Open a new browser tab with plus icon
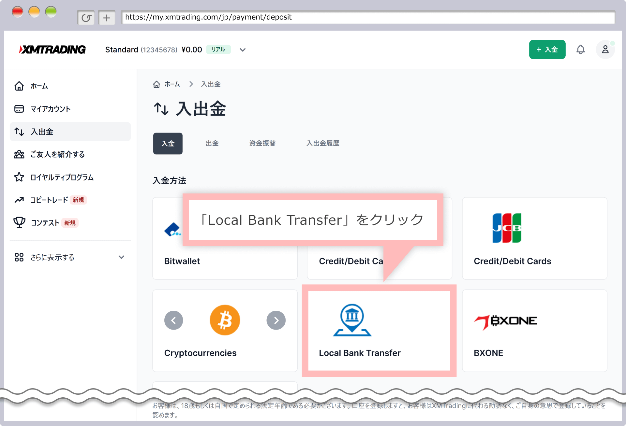 tap(107, 18)
